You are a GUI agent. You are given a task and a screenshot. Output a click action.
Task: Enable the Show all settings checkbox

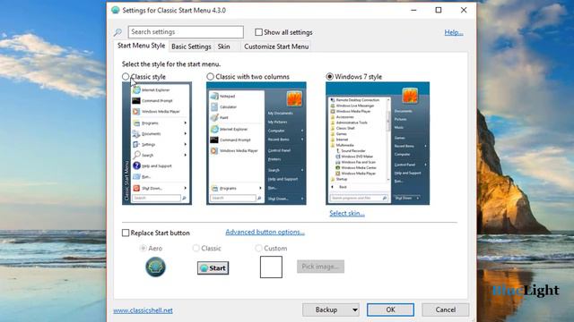[x=259, y=32]
